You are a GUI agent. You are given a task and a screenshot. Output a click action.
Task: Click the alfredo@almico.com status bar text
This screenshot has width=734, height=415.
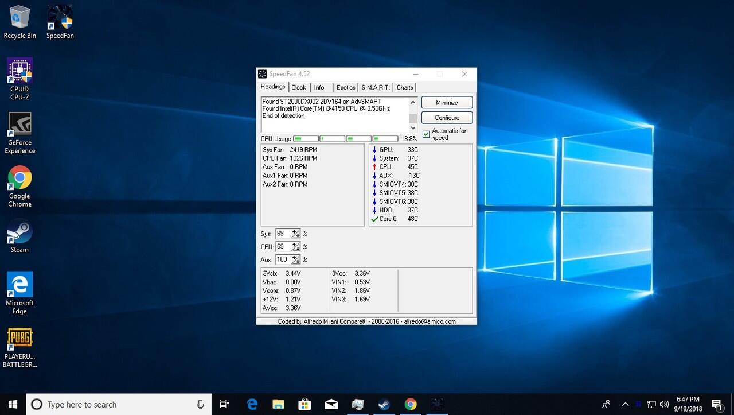click(x=430, y=321)
